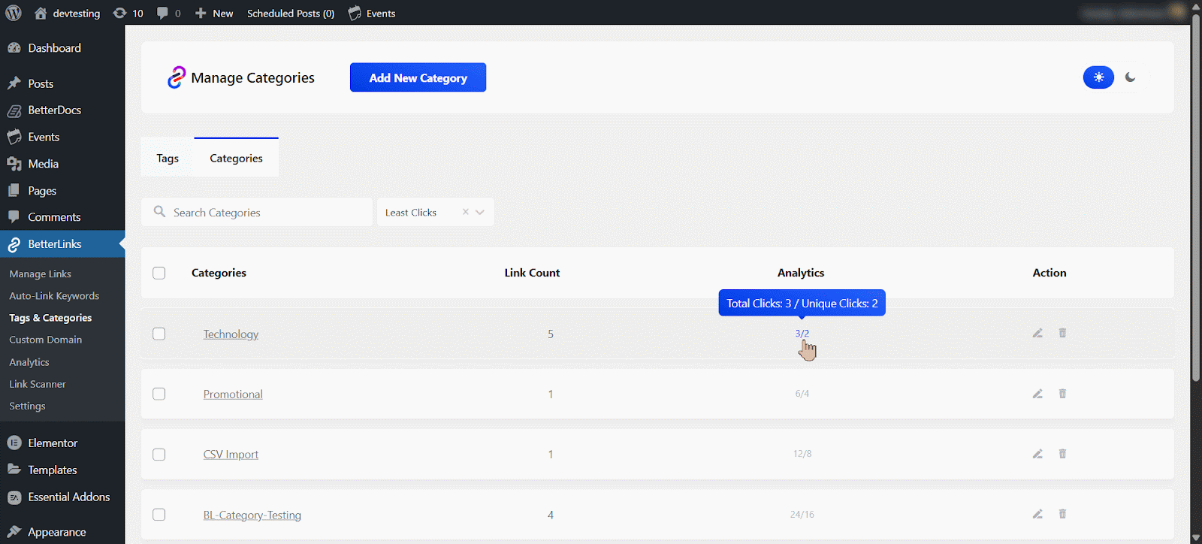1202x544 pixels.
Task: Open the New content menu
Action: click(x=214, y=14)
